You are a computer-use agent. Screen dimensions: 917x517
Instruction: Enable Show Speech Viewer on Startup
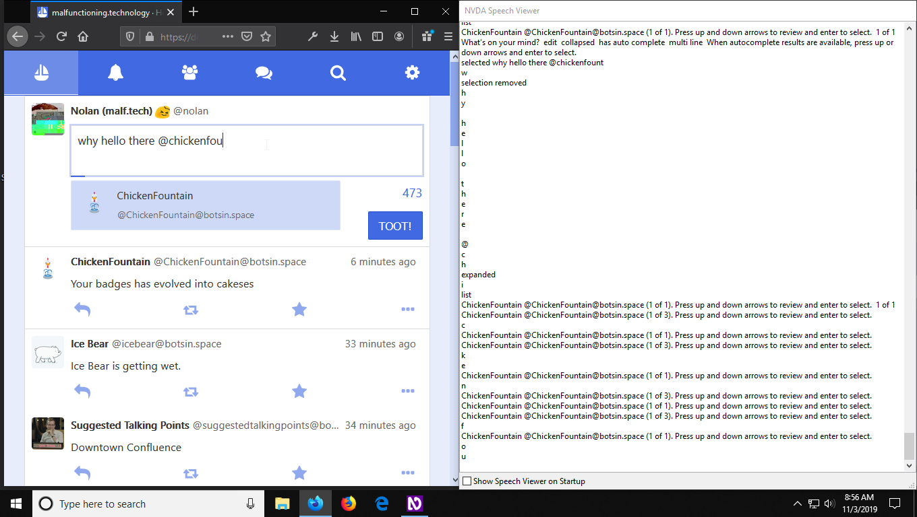coord(467,481)
